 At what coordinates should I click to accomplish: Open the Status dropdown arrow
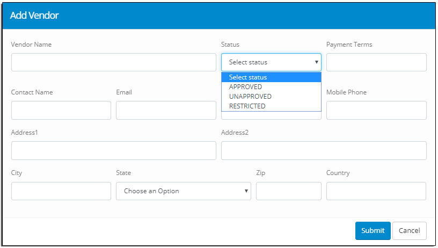pyautogui.click(x=317, y=62)
